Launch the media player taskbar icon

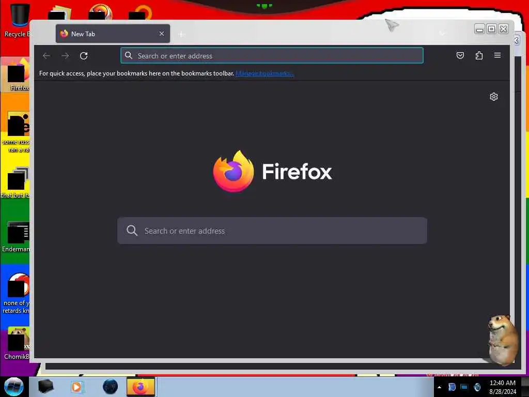(77, 387)
